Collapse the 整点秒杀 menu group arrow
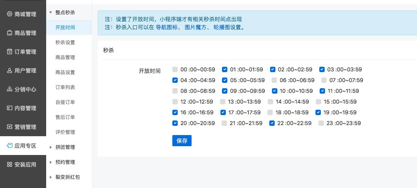The height and width of the screenshot is (188, 417). pos(50,12)
